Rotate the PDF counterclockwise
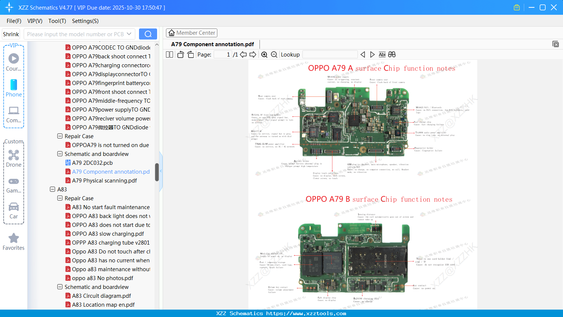The image size is (563, 317). point(180,54)
